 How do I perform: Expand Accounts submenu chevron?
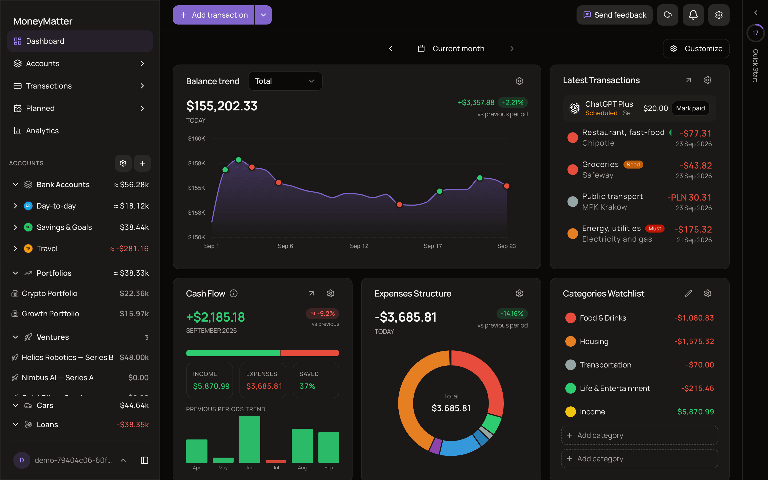tap(142, 63)
